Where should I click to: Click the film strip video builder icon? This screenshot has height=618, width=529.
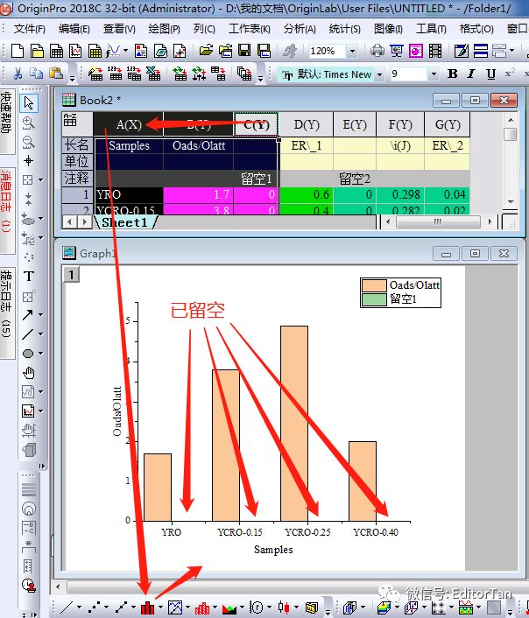click(x=435, y=51)
